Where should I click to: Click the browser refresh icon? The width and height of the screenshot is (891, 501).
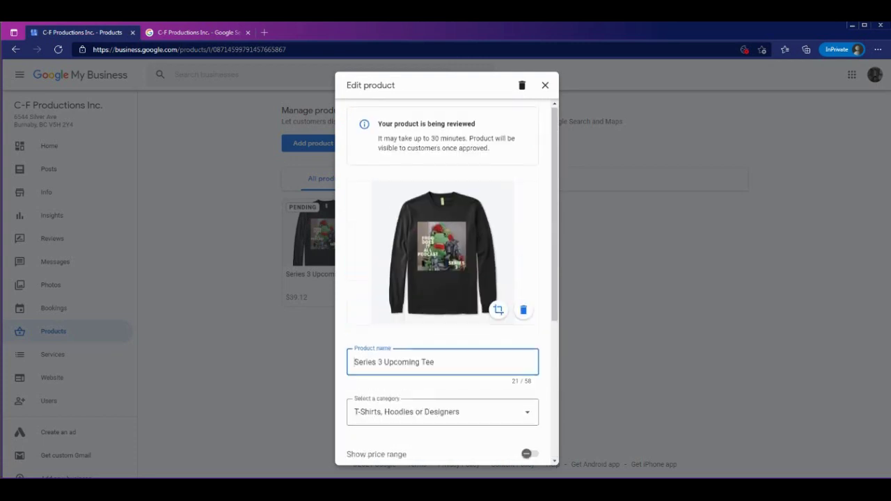click(58, 49)
